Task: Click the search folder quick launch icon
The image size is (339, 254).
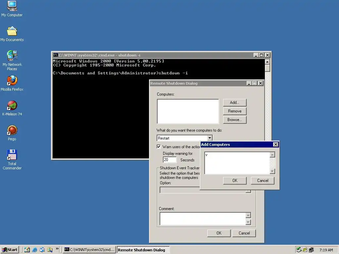Action: point(50,250)
